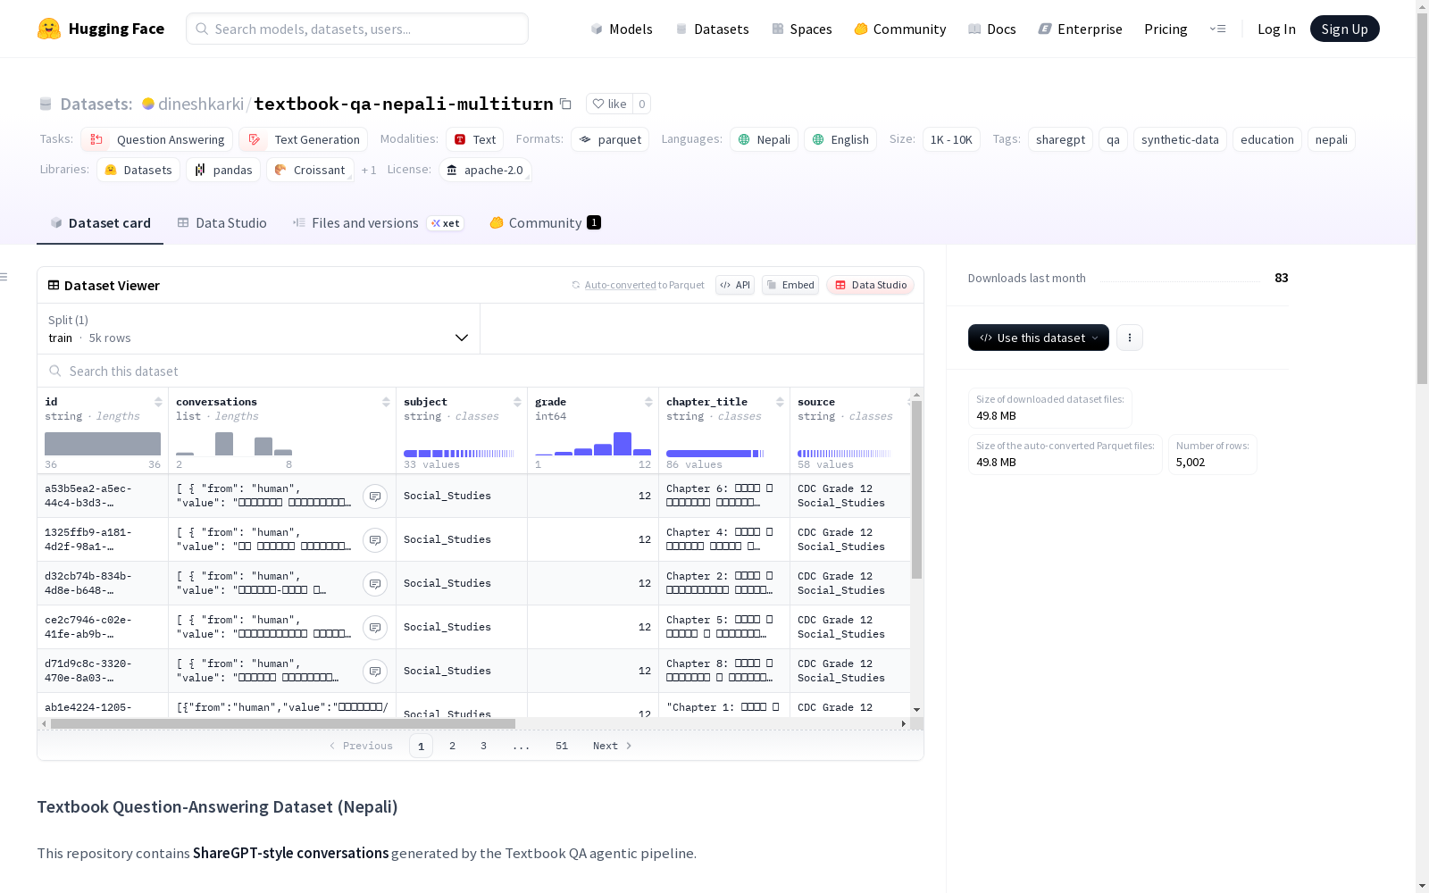The image size is (1429, 893).
Task: Click the grade column histogram
Action: [593, 444]
